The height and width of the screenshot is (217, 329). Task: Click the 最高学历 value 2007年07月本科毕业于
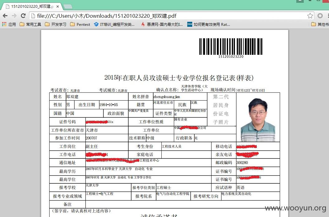119,169
